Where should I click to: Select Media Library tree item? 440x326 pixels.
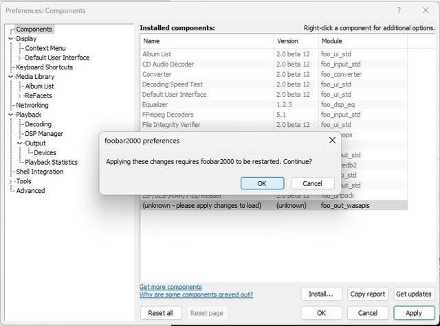tap(35, 77)
